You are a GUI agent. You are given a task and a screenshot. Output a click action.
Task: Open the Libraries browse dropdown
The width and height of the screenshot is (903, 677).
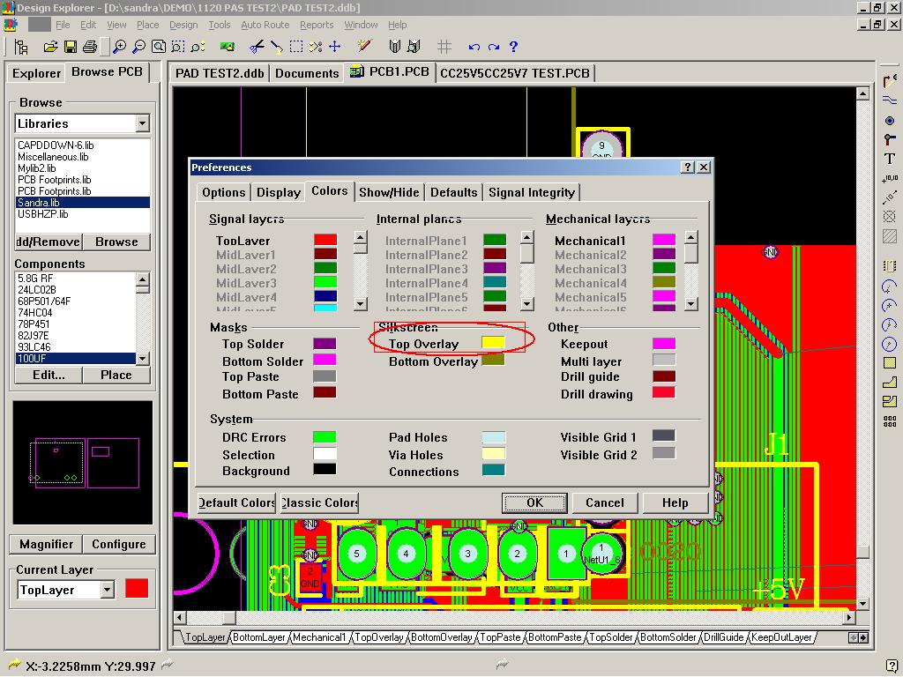click(x=142, y=123)
